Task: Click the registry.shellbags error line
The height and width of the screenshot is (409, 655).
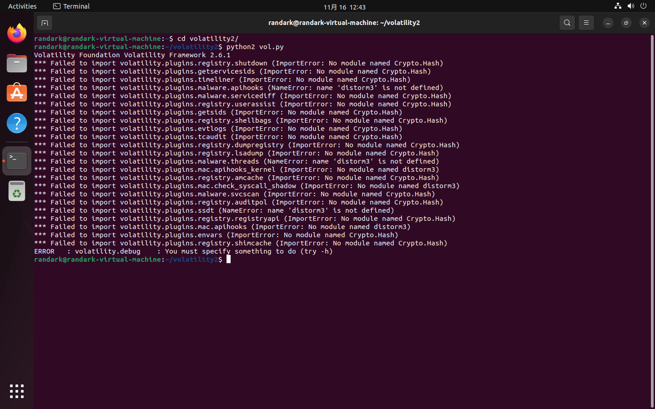Action: [241, 120]
